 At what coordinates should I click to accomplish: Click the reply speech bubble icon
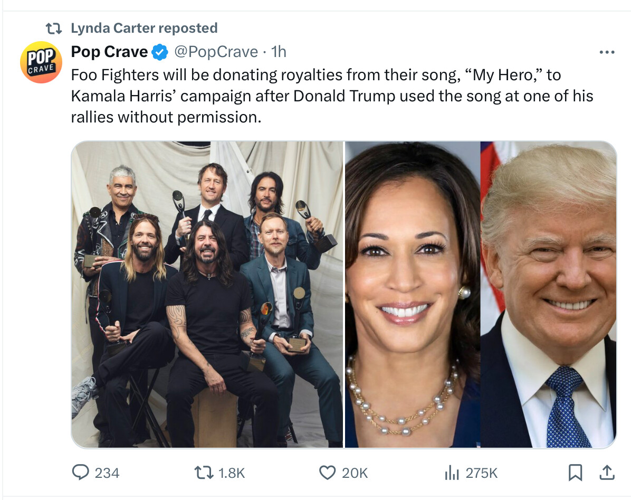pos(80,473)
